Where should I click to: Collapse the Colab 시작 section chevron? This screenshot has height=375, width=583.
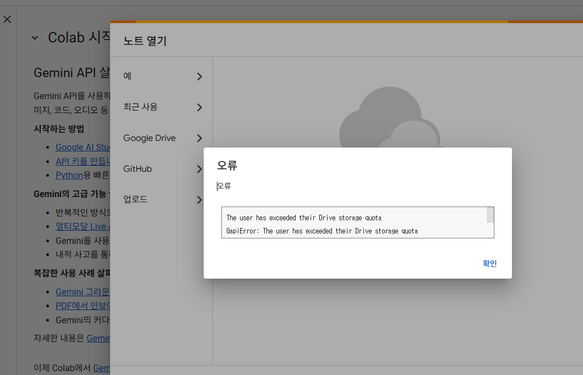point(35,37)
